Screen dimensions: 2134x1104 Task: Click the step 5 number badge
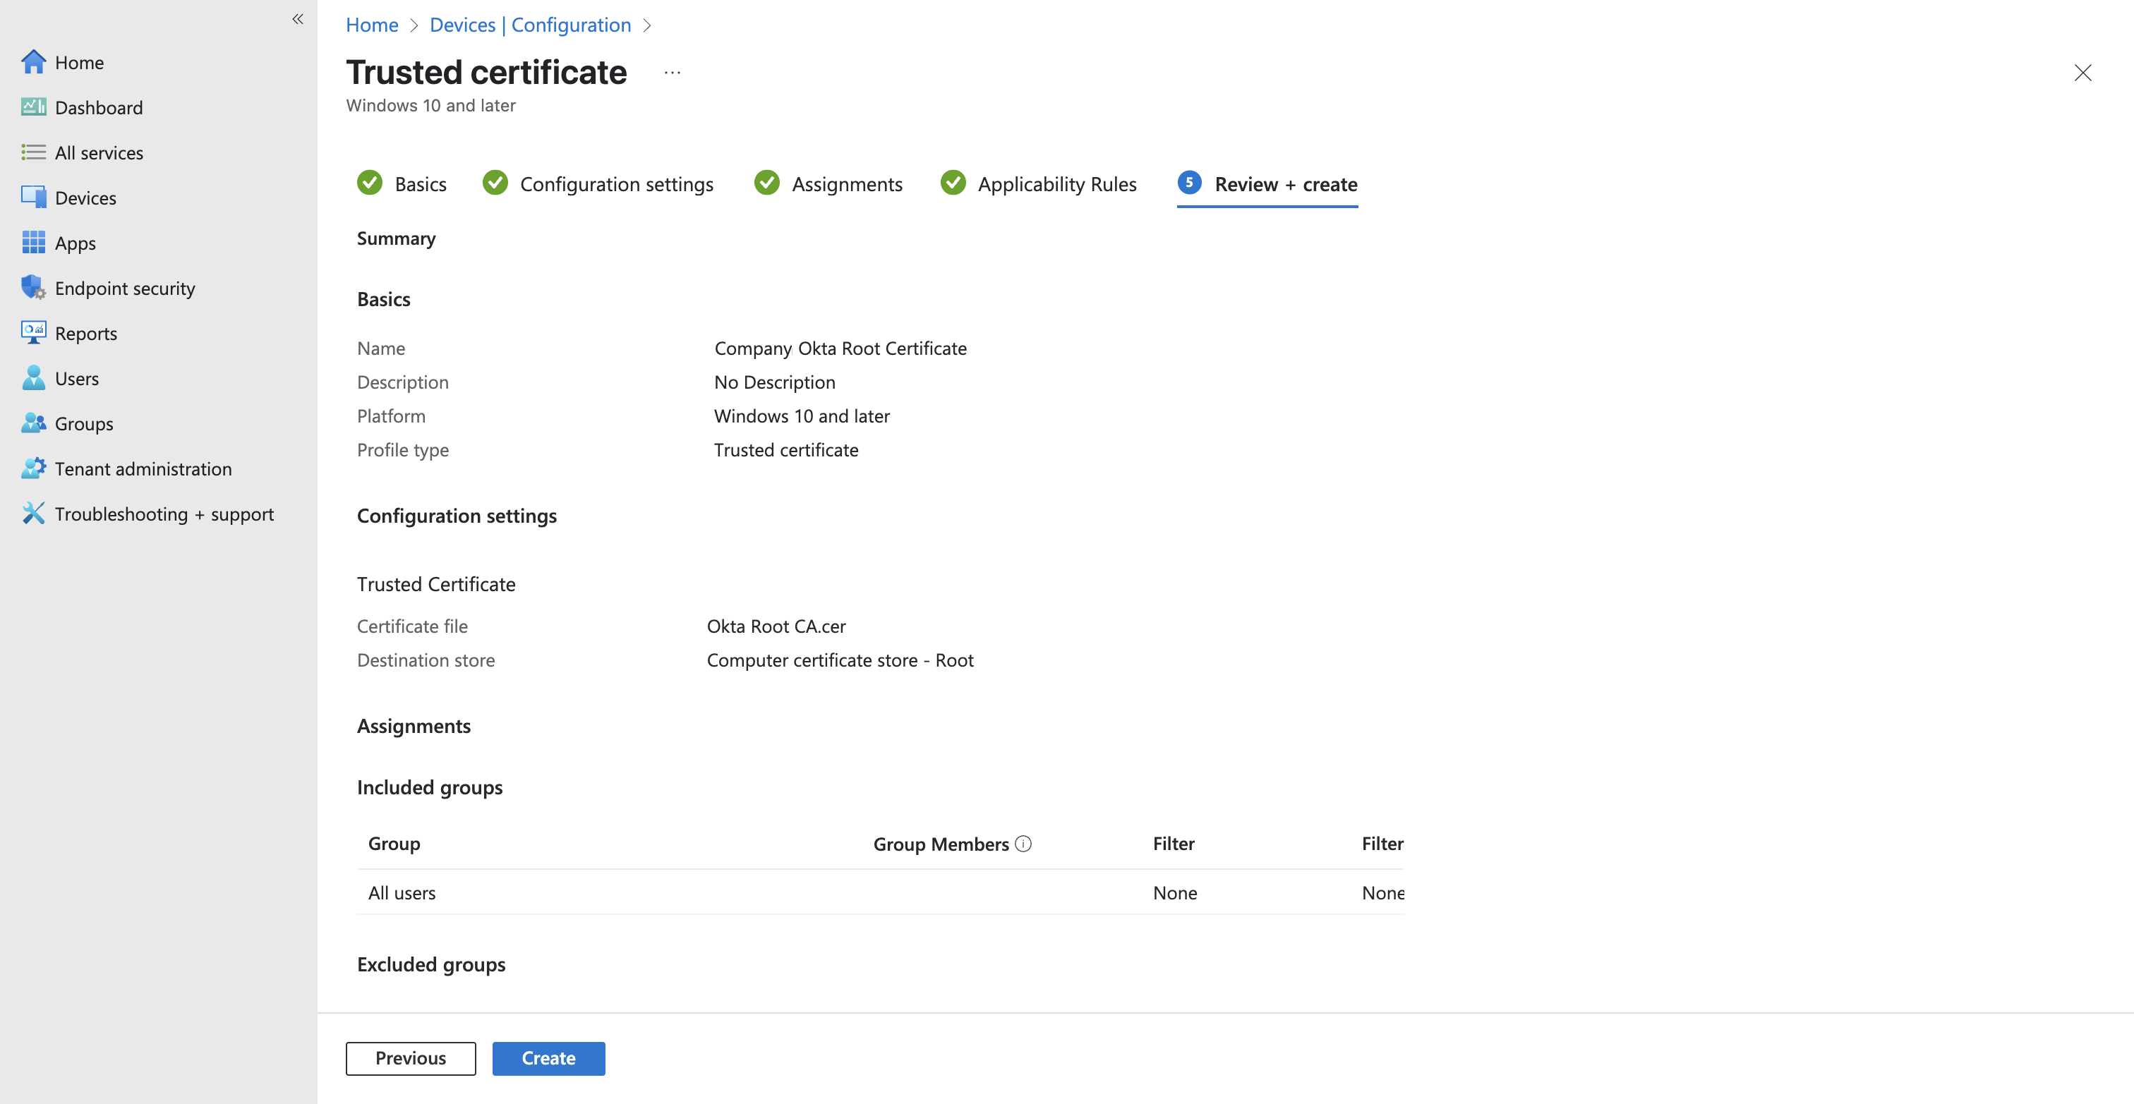[x=1189, y=182]
